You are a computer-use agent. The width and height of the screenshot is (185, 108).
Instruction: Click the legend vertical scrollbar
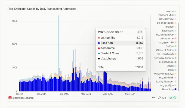178,57
